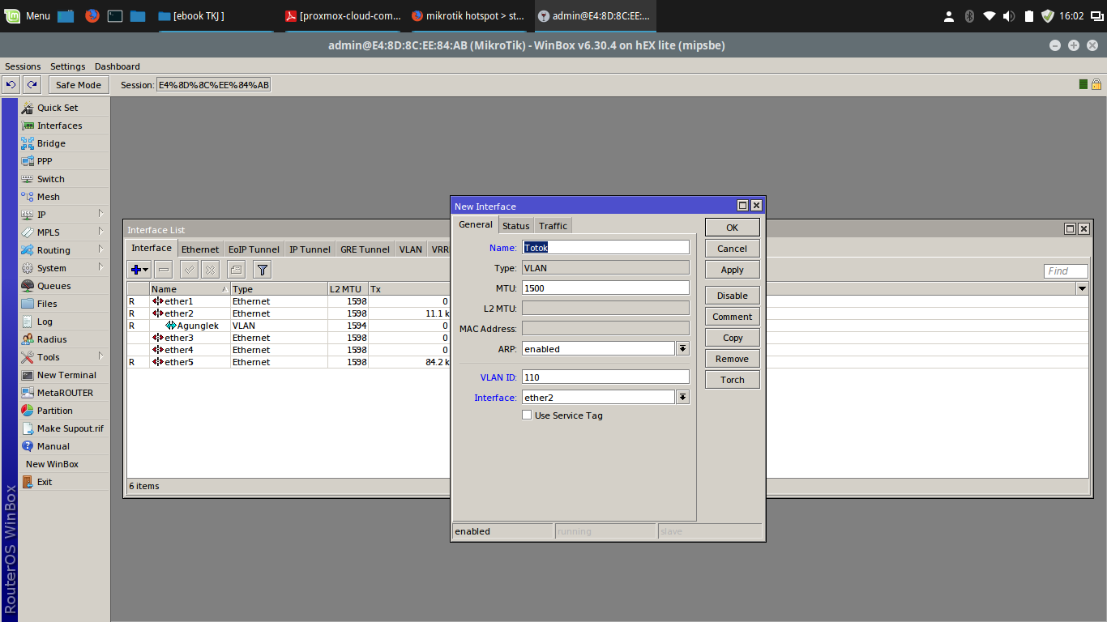This screenshot has height=622, width=1107.
Task: Open the Dashboard menu
Action: [x=118, y=66]
